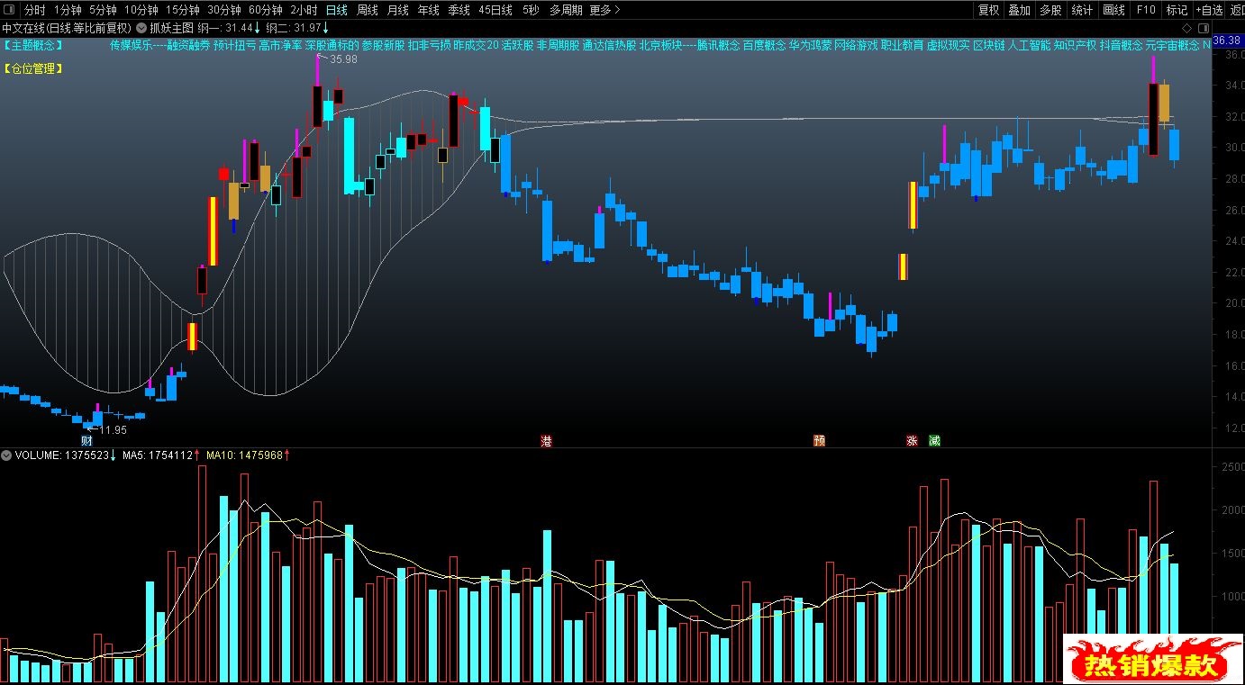Select the 30分钟 period
This screenshot has height=685, width=1245.
click(x=223, y=10)
